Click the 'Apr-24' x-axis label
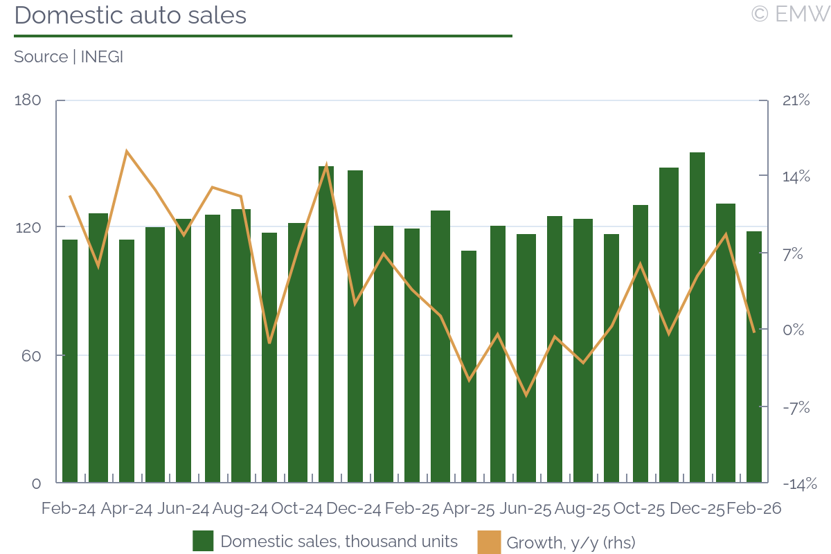Image resolution: width=831 pixels, height=554 pixels. [x=127, y=508]
